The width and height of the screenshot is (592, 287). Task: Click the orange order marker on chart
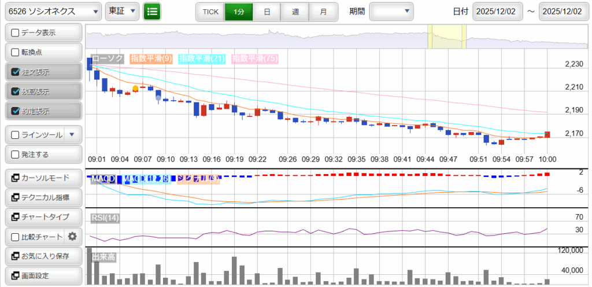[x=135, y=89]
